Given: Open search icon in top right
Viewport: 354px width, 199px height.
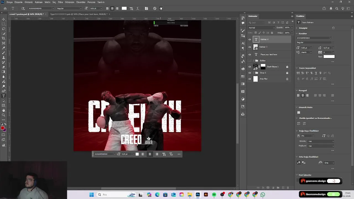Looking at the screenshot, I should click(337, 8).
